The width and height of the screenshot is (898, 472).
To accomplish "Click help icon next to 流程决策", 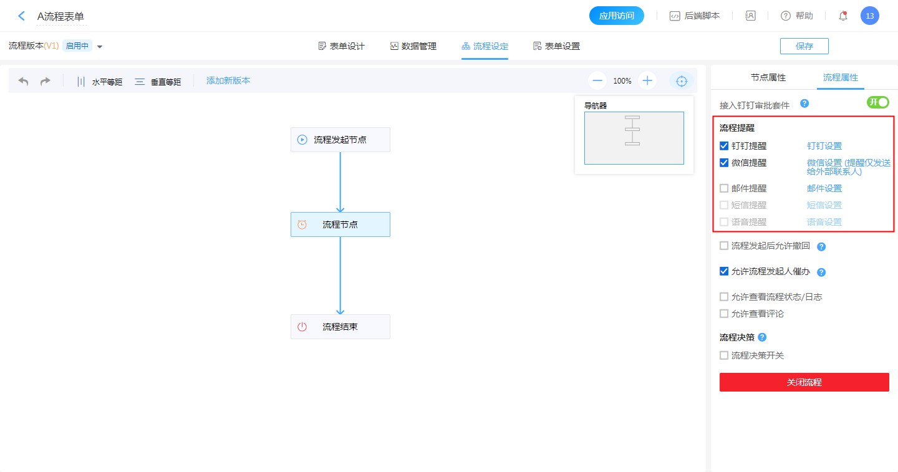I will pyautogui.click(x=762, y=337).
